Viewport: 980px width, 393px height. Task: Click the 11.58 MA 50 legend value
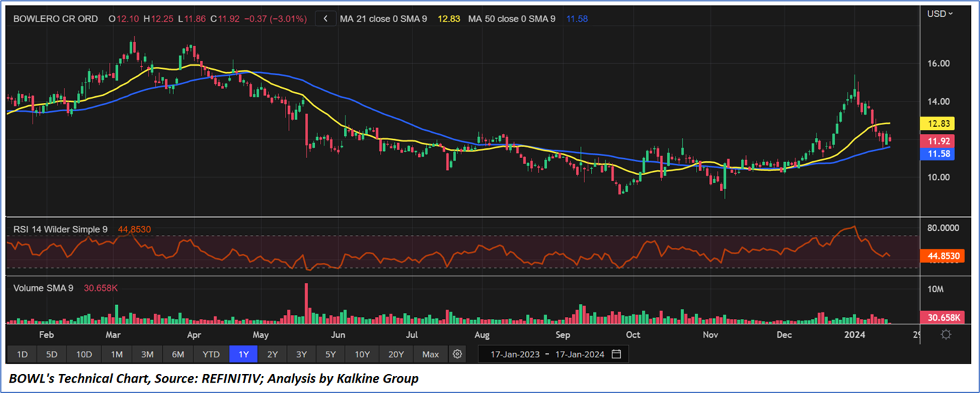tap(577, 19)
